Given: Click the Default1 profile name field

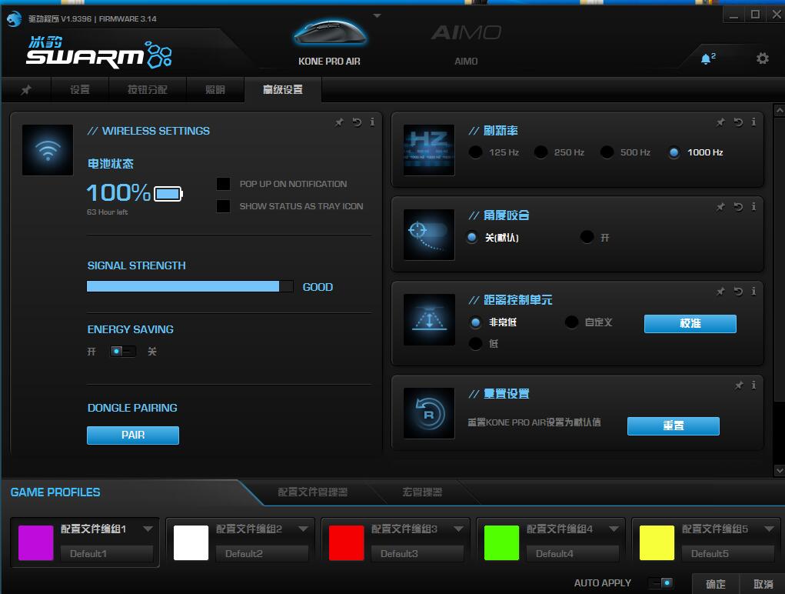Looking at the screenshot, I should [107, 553].
